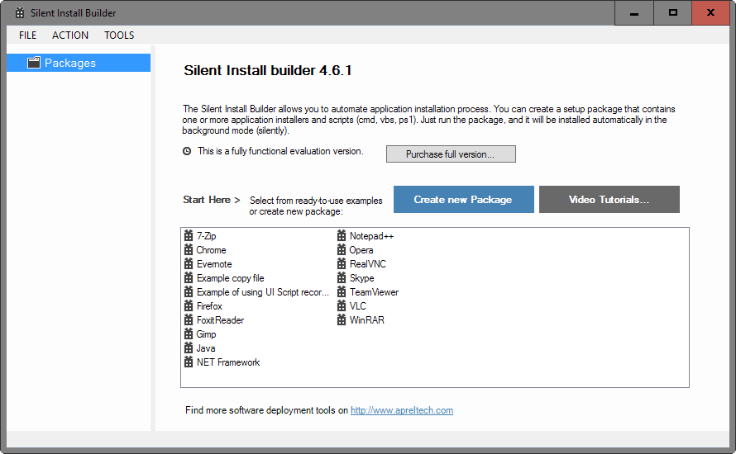The height and width of the screenshot is (454, 736).
Task: Click the Purchase full version button
Action: click(x=451, y=154)
